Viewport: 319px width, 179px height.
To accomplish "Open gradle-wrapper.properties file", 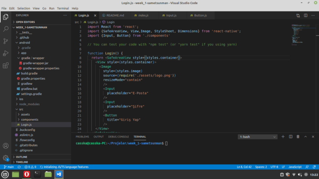I will [41, 68].
